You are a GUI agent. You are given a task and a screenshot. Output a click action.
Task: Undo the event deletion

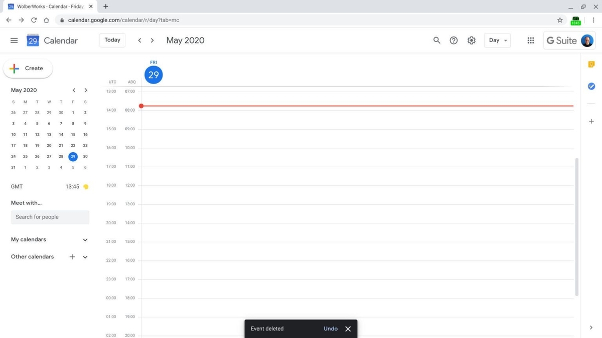coord(331,329)
